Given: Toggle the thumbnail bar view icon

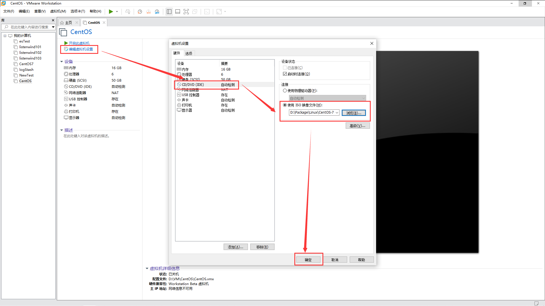Looking at the screenshot, I should click(178, 12).
